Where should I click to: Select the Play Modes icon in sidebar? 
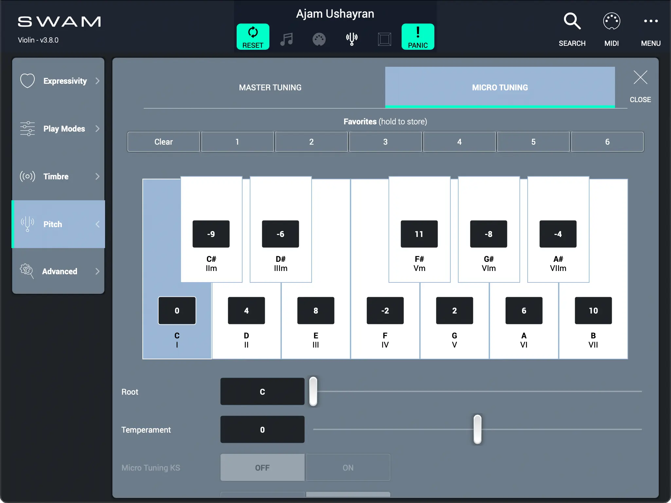27,129
